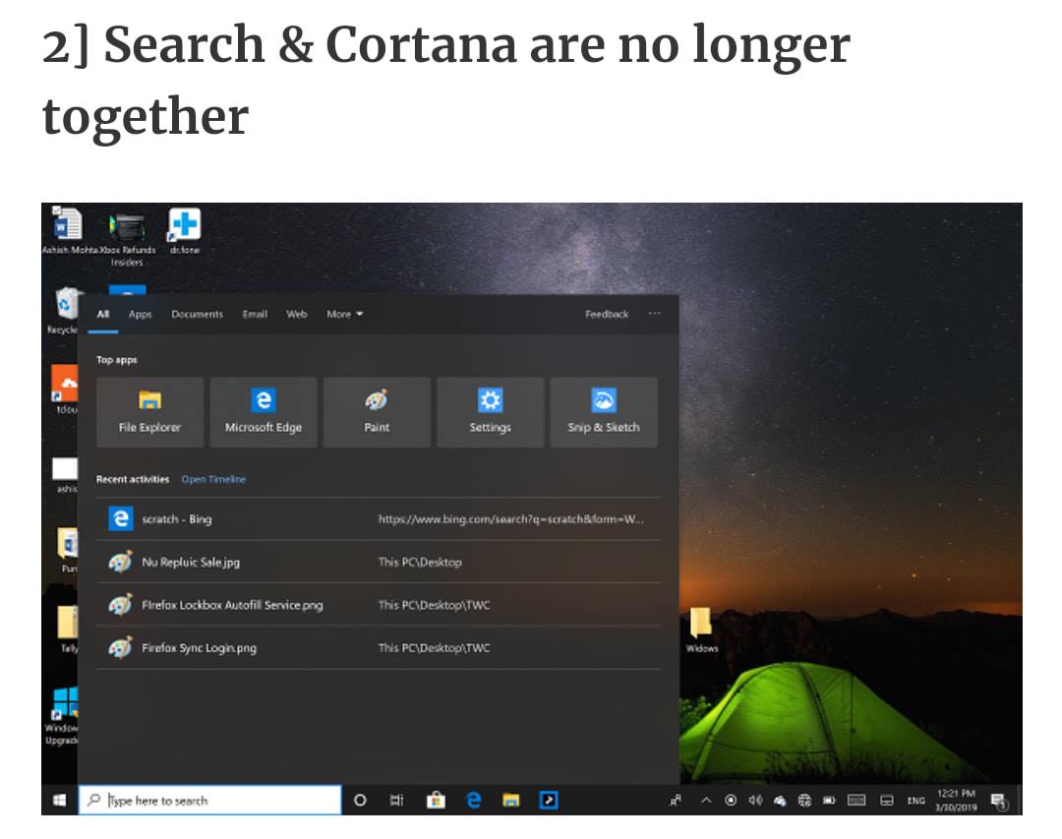
Task: Switch to the Email search tab
Action: point(255,314)
